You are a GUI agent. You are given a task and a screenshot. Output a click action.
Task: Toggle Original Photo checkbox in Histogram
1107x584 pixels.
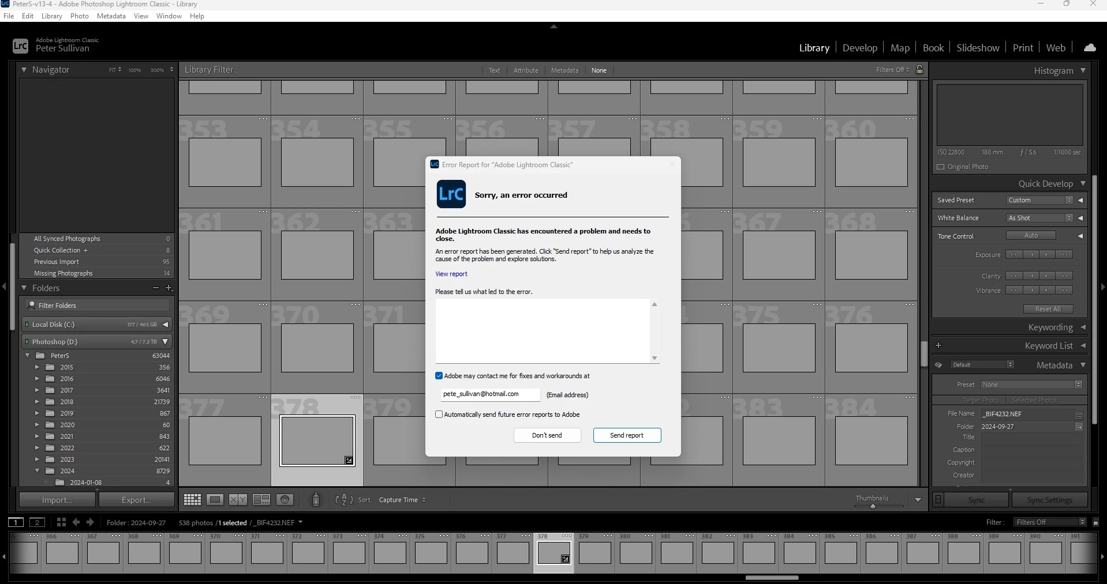[x=941, y=167]
